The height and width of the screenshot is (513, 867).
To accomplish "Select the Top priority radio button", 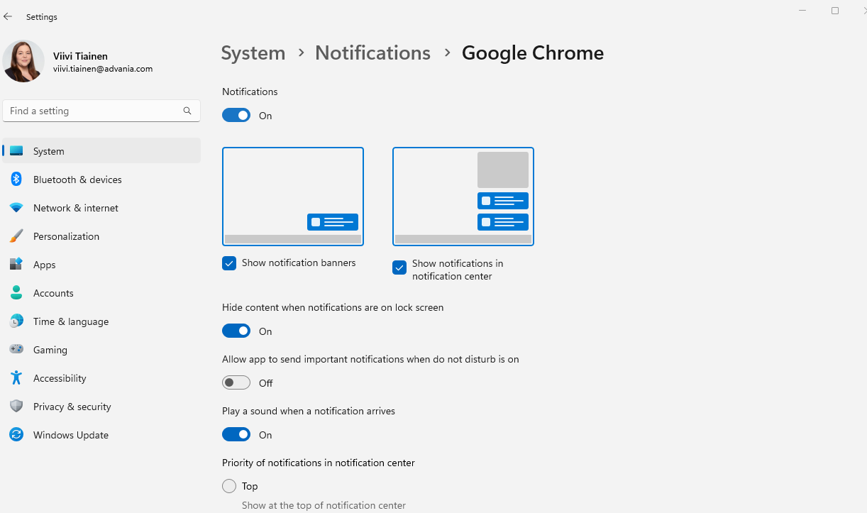I will (x=229, y=486).
